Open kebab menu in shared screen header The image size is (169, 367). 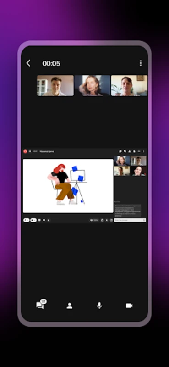(x=143, y=151)
